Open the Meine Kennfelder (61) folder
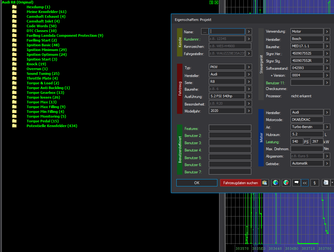The image size is (334, 252). click(x=46, y=12)
